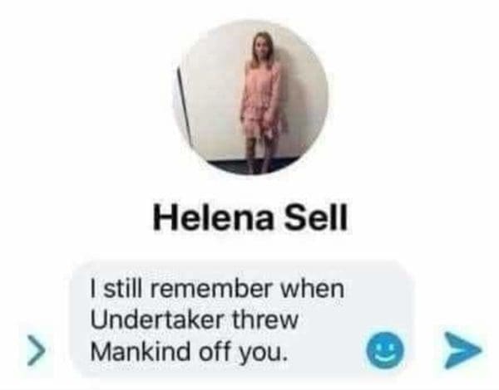This screenshot has height=390, width=499.
Task: Insert an emoji using the smiley button
Action: (385, 350)
